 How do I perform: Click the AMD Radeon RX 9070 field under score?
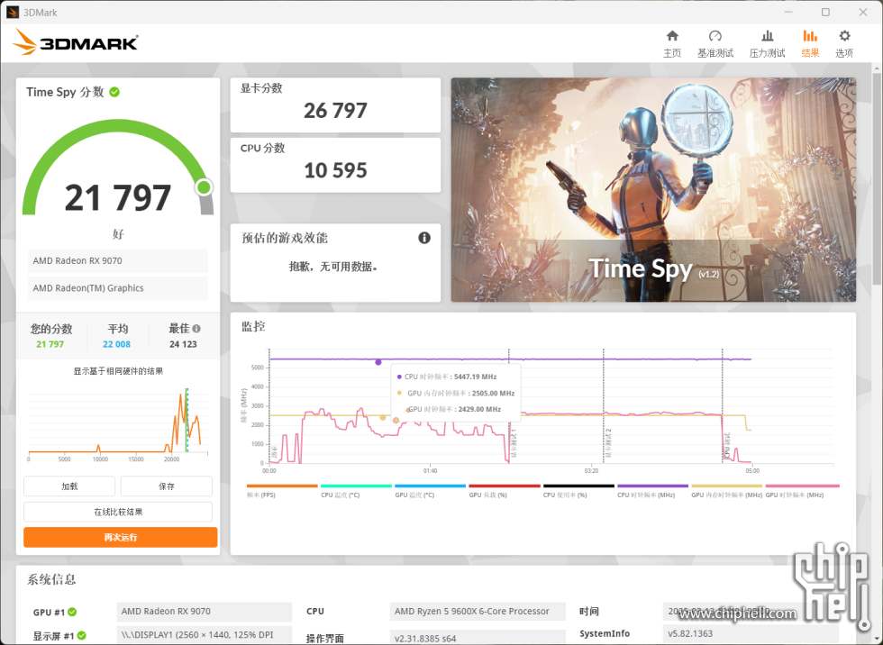pos(118,260)
